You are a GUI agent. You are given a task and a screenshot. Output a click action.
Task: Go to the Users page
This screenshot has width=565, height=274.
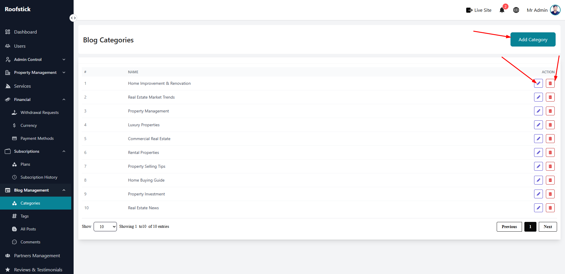point(36,46)
